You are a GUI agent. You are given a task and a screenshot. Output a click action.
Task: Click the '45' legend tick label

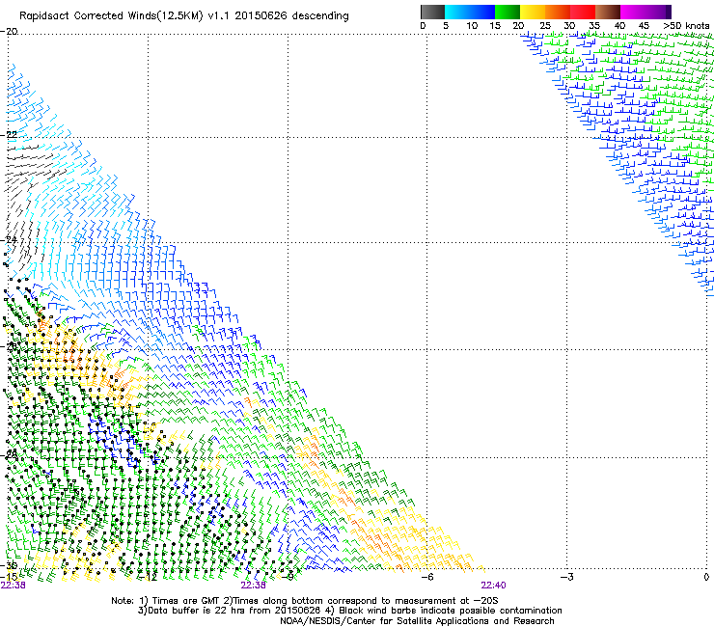644,26
